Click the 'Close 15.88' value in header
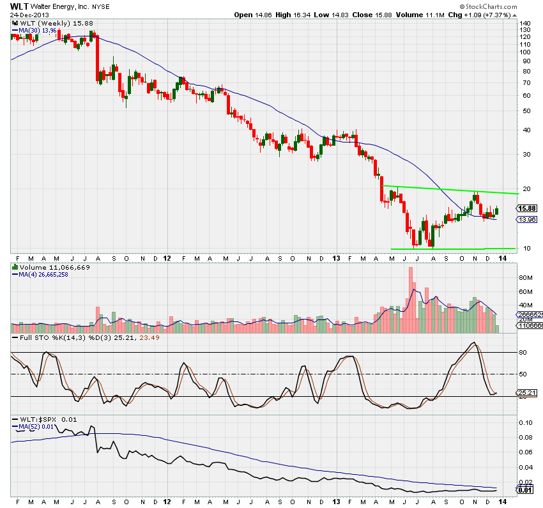Screen dimensions: 543x508 [x=372, y=15]
